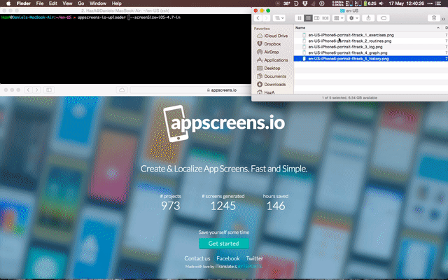Open the Go menu
The image size is (448, 280).
tap(81, 3)
